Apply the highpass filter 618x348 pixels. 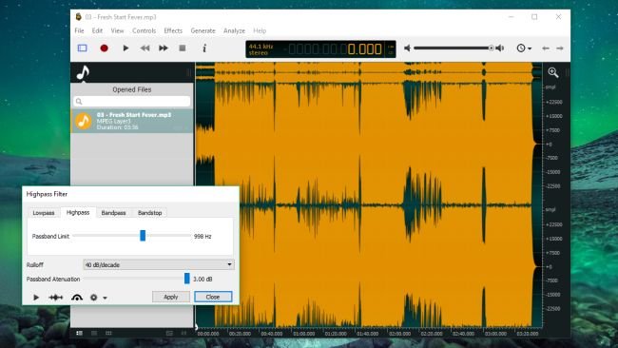coord(170,297)
